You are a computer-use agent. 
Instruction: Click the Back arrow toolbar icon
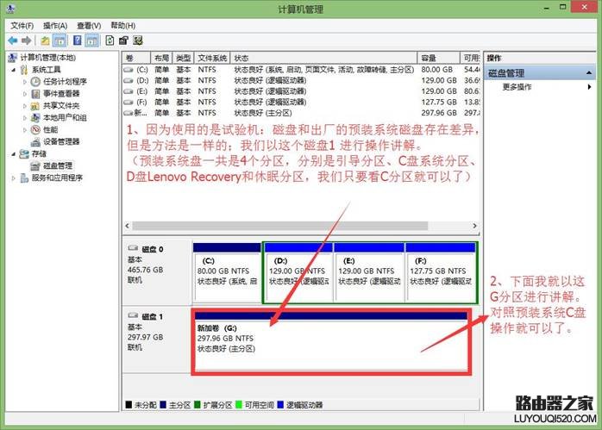point(13,41)
